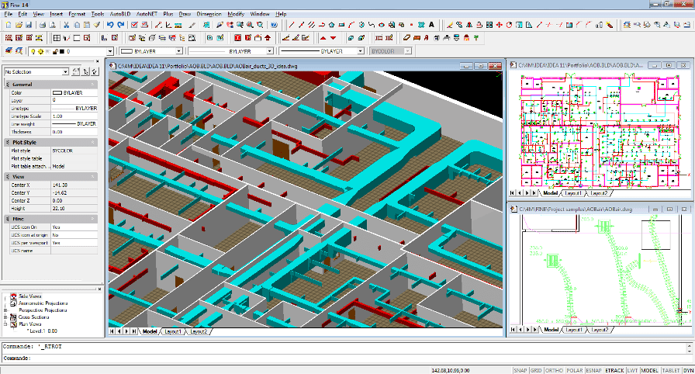Switch to Layout1 tab in main drawing
The height and width of the screenshot is (374, 695).
point(171,331)
